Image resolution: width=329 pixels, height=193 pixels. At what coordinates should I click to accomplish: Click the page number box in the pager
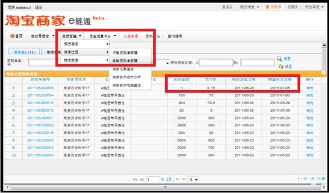click(153, 180)
